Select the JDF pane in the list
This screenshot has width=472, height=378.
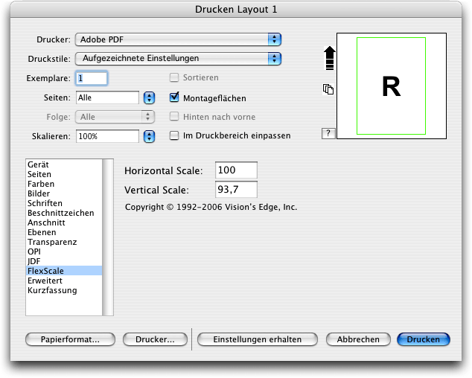pos(64,261)
